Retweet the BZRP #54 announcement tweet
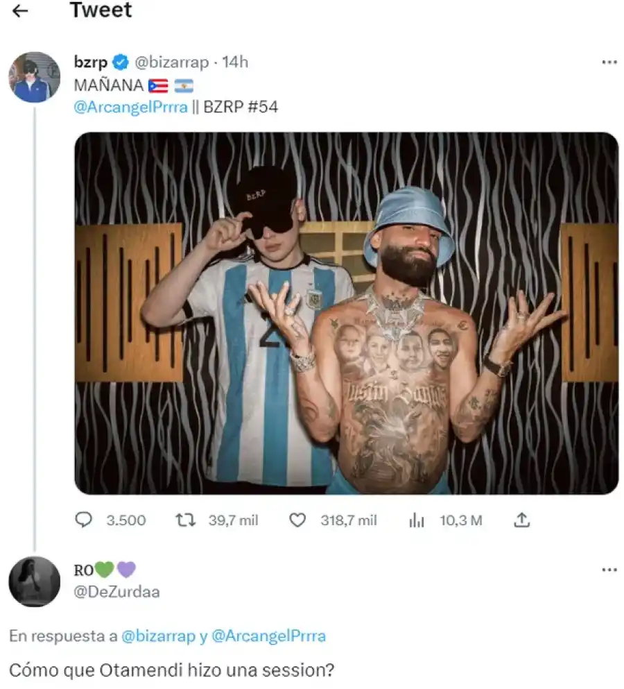 [184, 520]
